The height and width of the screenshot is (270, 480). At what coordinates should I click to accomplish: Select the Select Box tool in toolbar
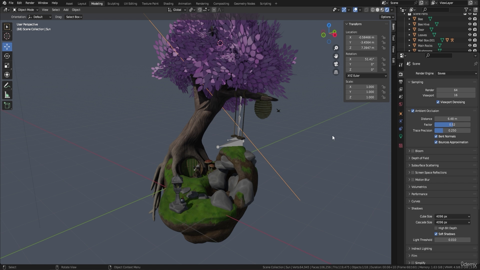pyautogui.click(x=7, y=27)
